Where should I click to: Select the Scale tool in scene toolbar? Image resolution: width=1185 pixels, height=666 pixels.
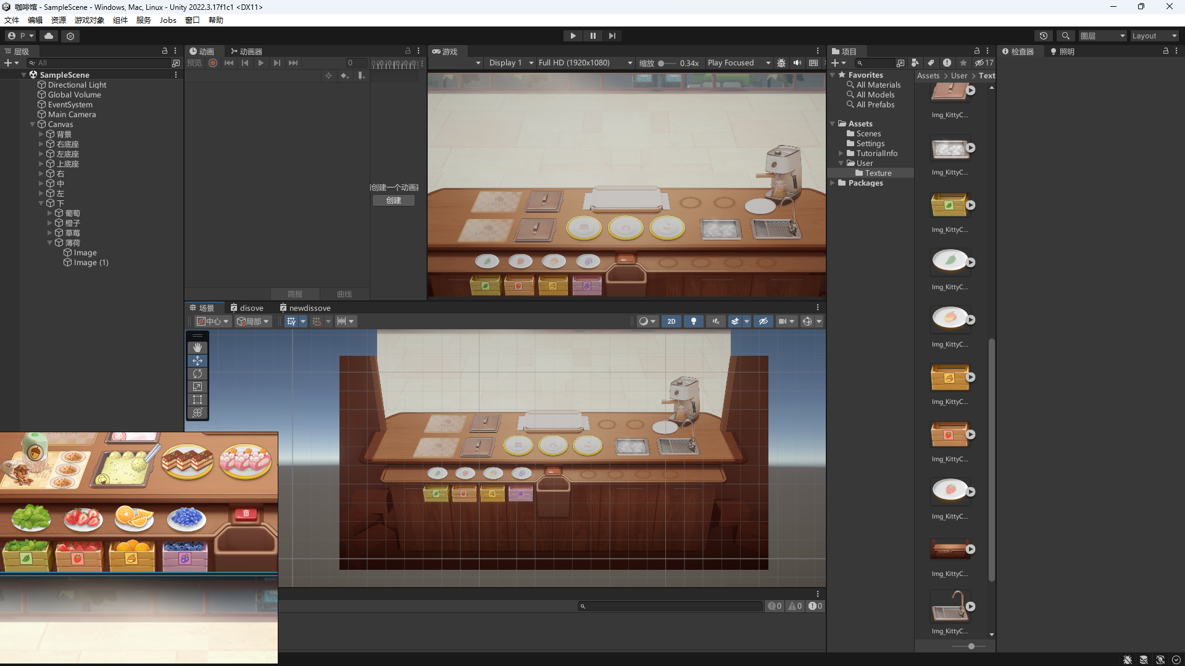coord(197,387)
